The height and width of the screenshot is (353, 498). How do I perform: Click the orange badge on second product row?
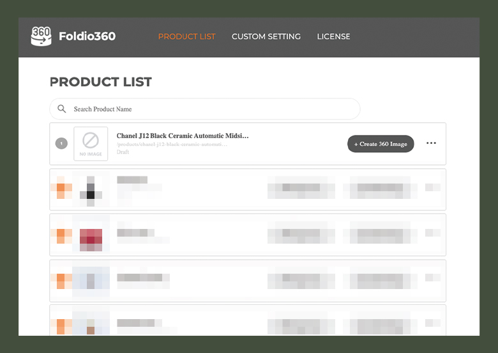click(61, 187)
